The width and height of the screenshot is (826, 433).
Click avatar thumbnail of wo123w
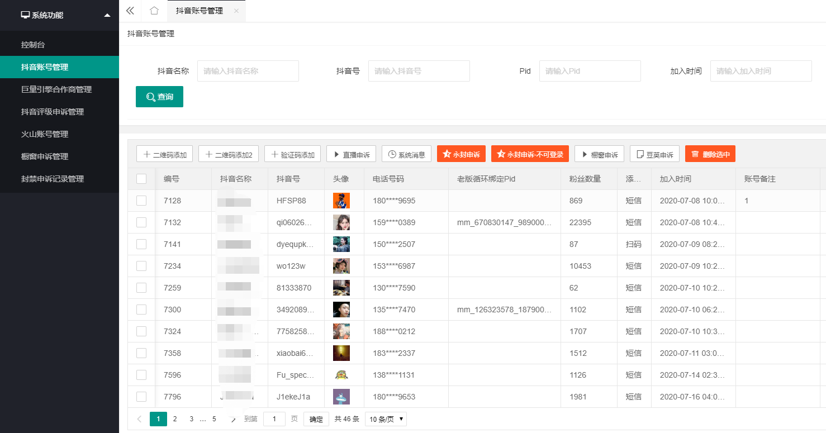(341, 266)
